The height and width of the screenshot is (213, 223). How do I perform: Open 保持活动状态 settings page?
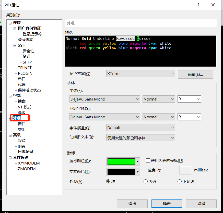pos(29,90)
